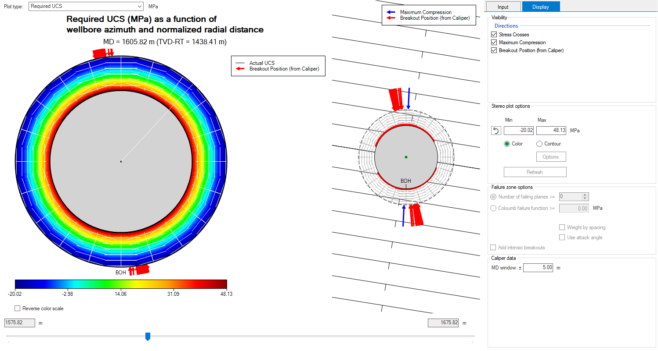Viewport: 658px width, 351px height.
Task: Click the red breakout arrows near BOH label
Action: click(139, 270)
